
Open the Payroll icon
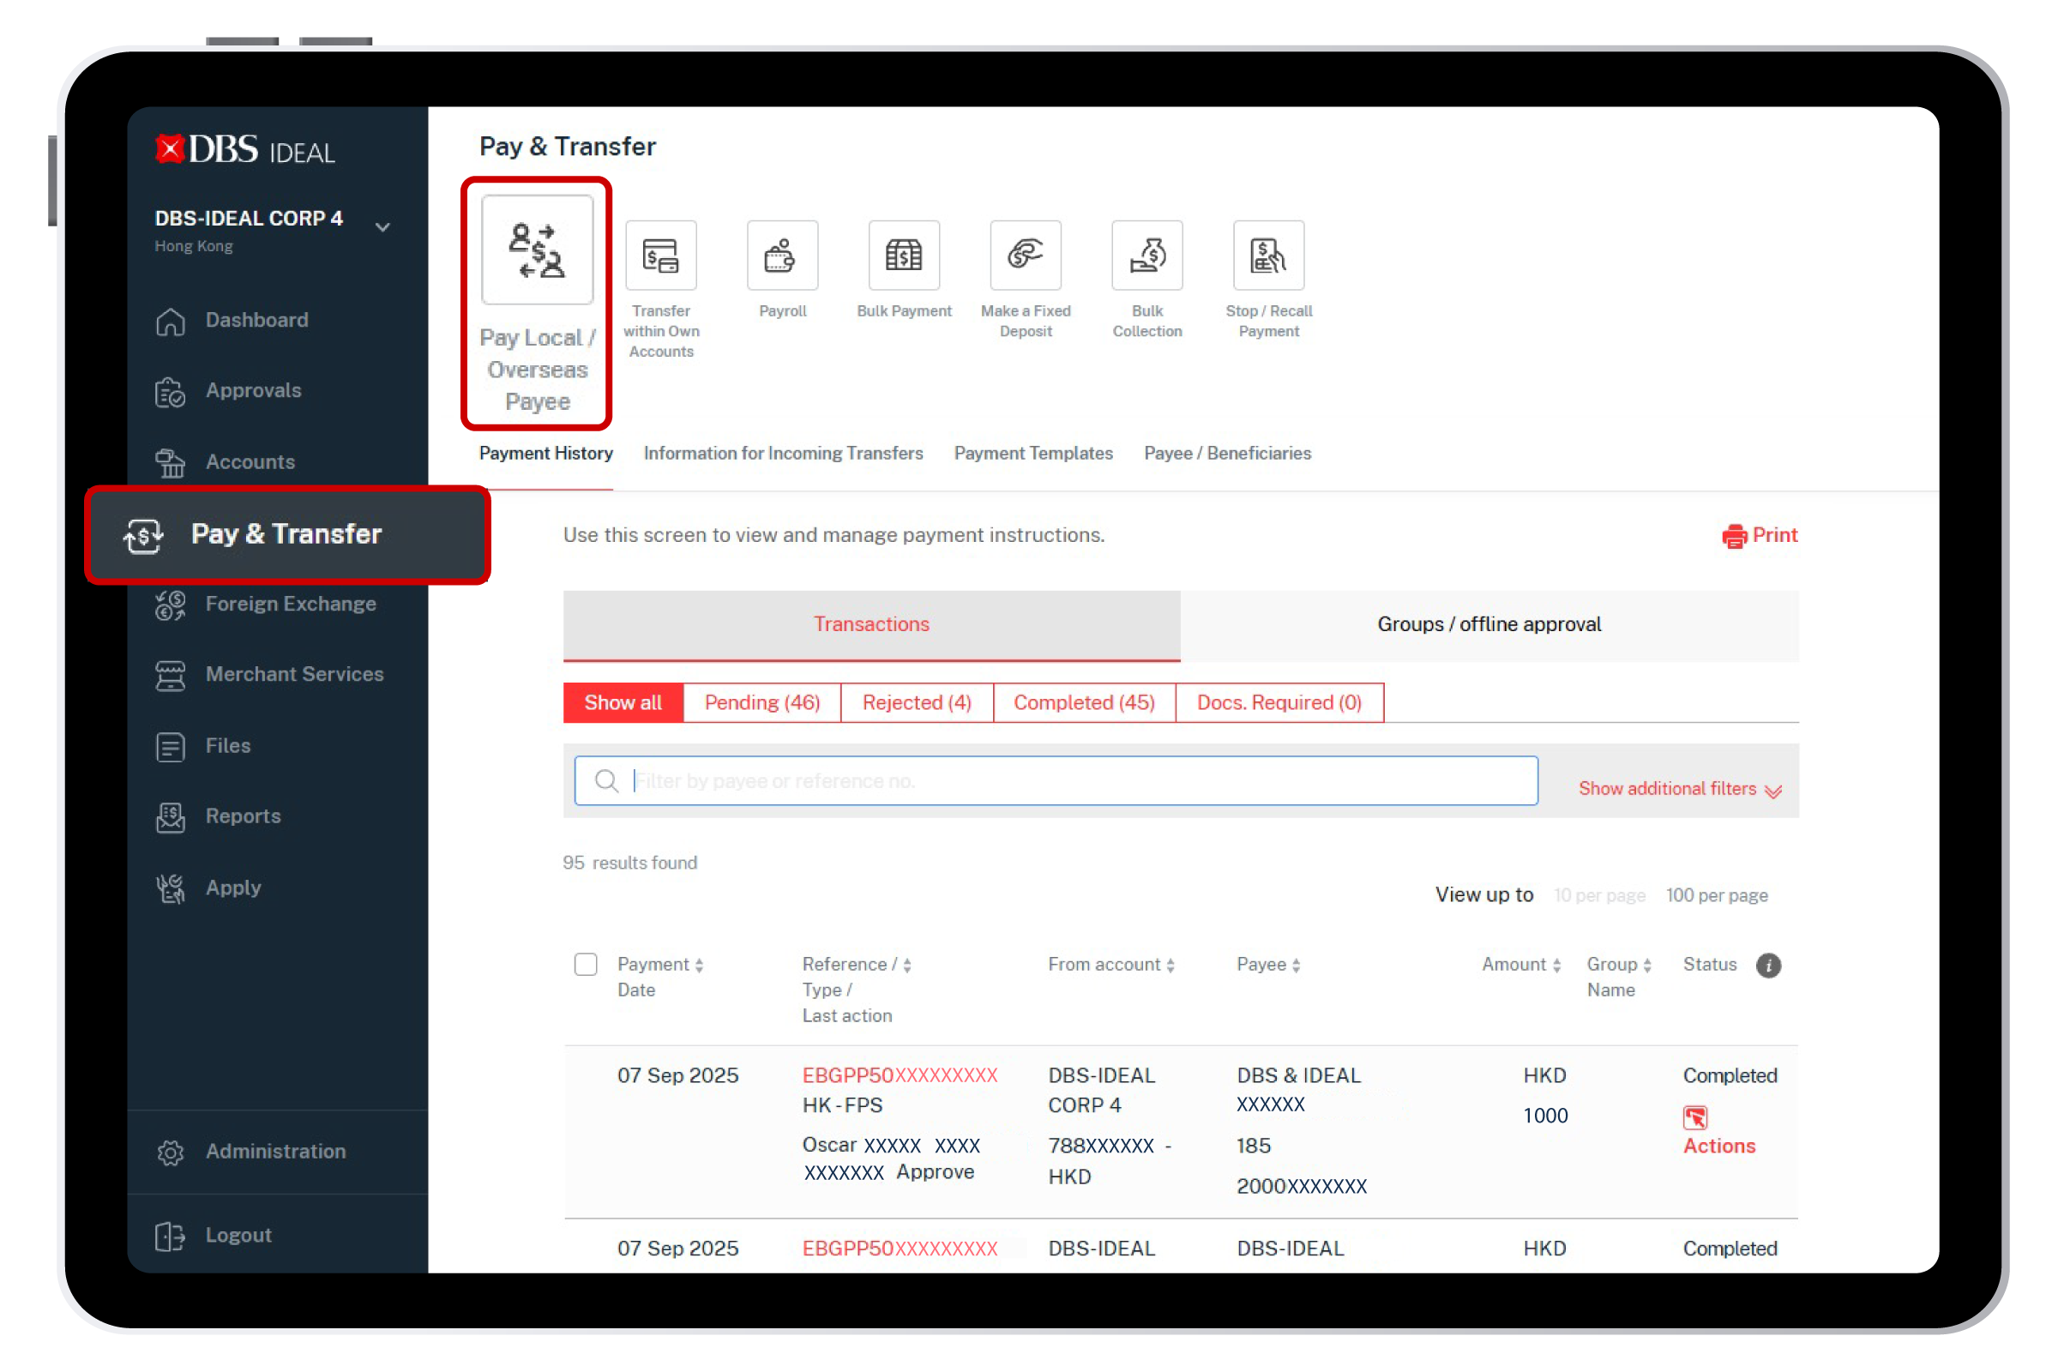782,256
